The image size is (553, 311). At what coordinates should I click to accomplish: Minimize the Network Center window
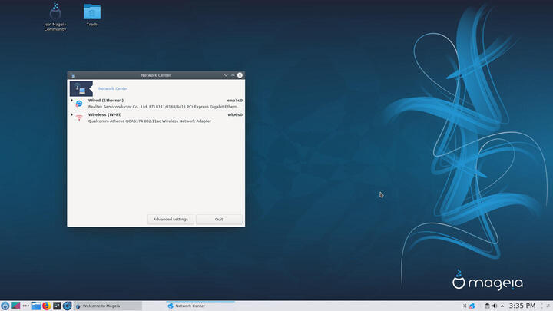(226, 75)
